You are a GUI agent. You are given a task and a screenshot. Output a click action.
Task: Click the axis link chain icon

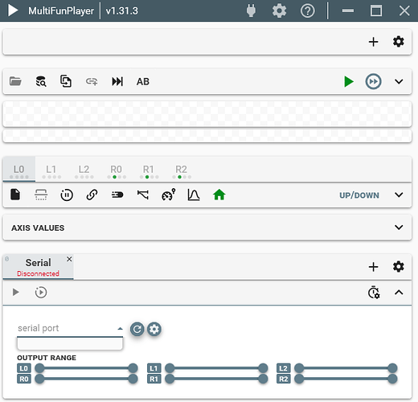92,195
